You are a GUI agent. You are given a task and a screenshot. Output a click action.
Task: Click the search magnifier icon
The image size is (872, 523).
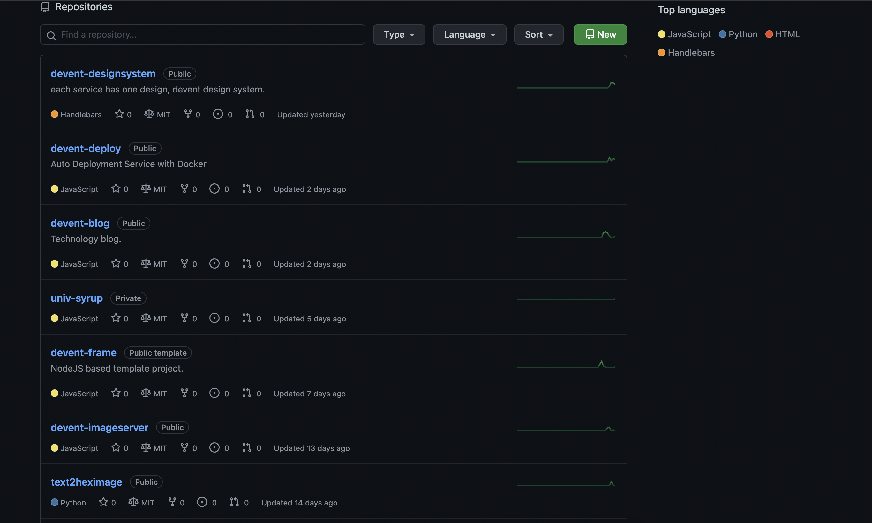(x=51, y=35)
